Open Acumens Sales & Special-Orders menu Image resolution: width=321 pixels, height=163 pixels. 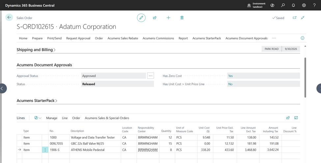click(107, 118)
